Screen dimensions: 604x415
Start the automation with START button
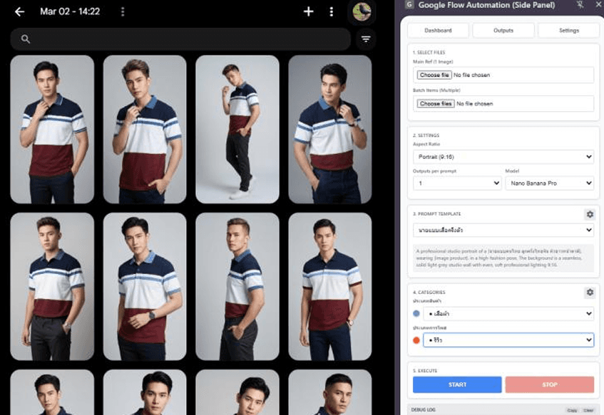457,384
